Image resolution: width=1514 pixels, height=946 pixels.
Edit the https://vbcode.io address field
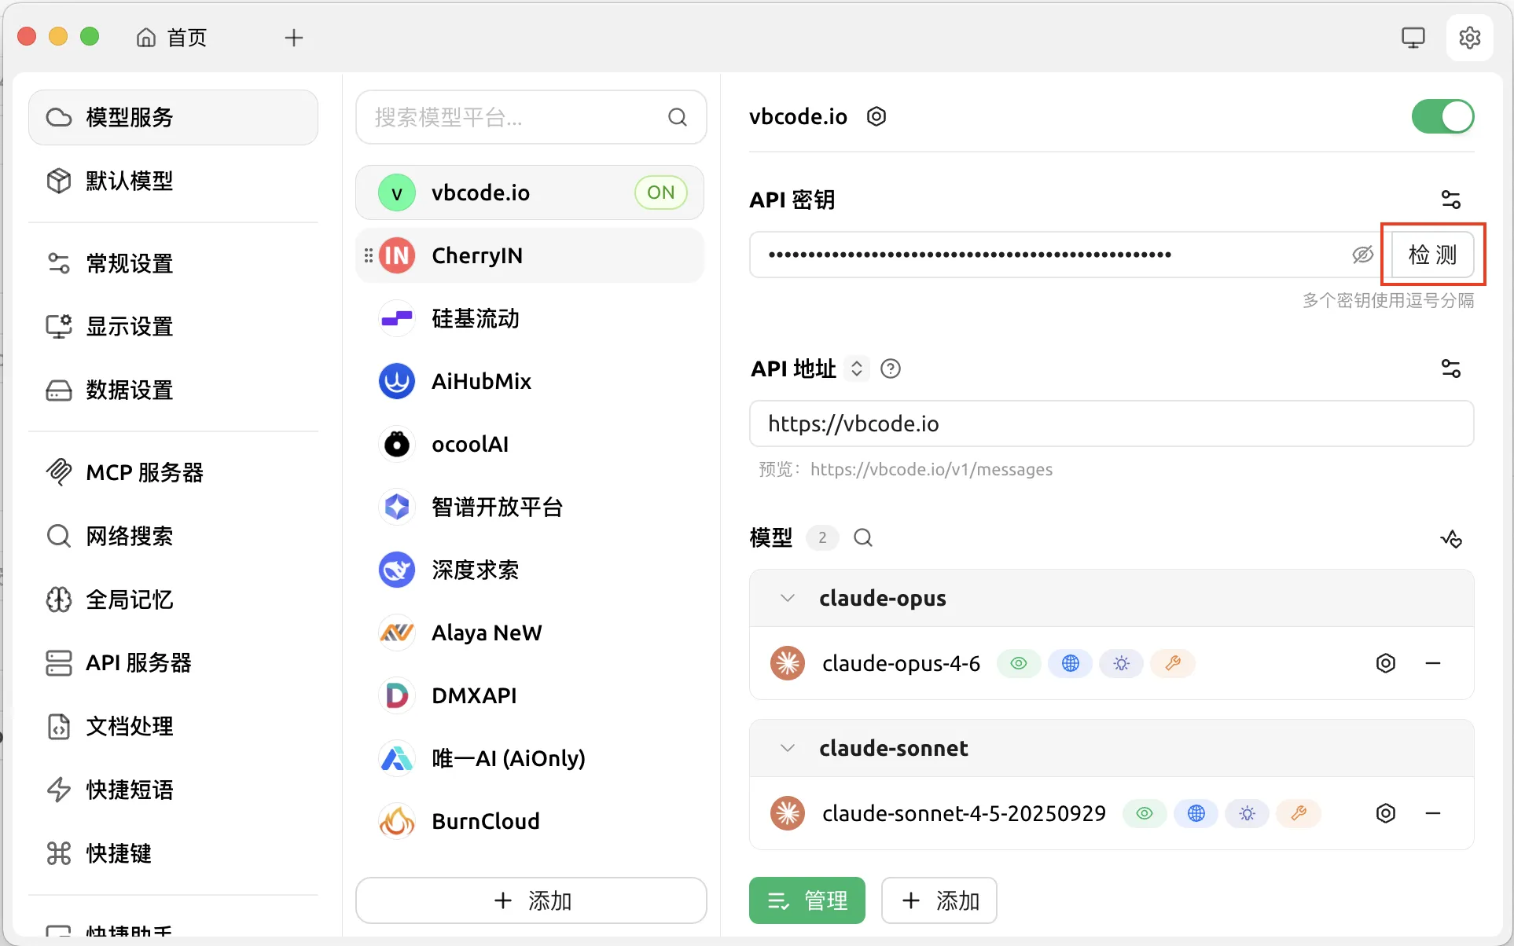(1112, 423)
